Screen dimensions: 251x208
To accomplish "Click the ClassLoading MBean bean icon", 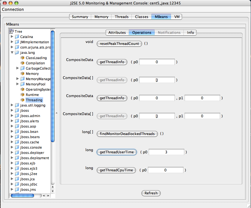I will click(x=23, y=58).
